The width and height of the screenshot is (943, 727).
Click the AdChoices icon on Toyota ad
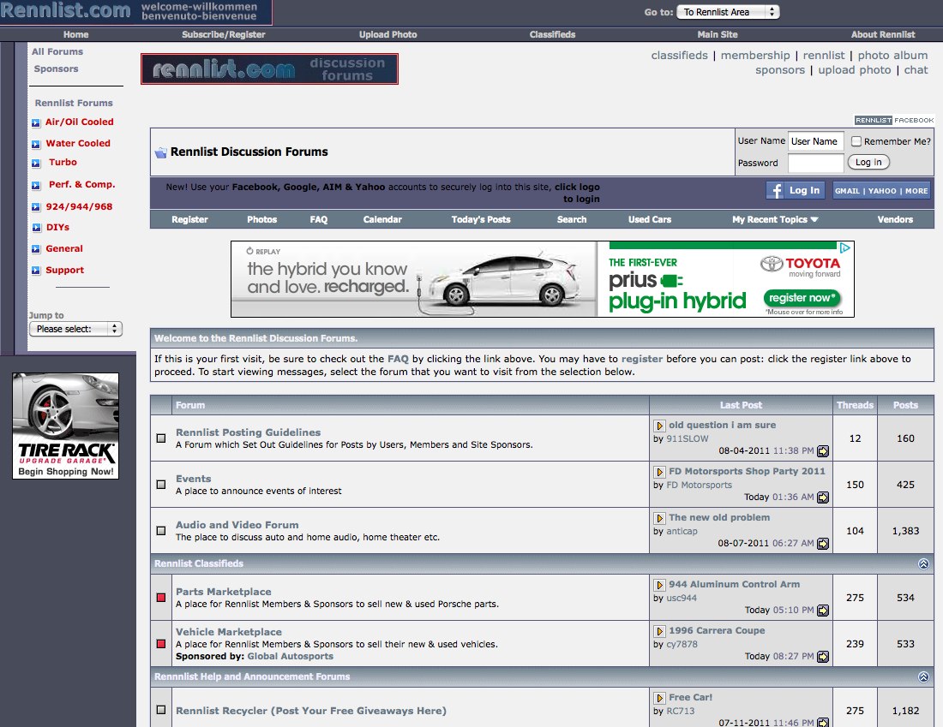point(845,247)
